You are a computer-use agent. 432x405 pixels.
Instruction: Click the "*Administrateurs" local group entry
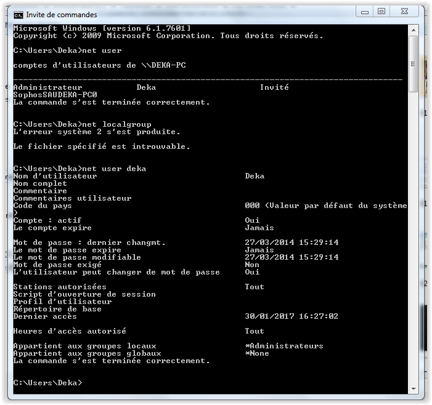pos(283,346)
